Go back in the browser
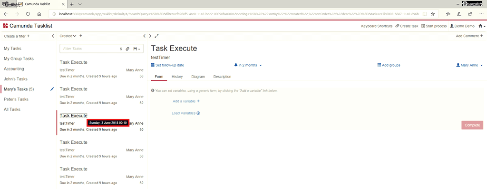487x189 pixels. point(6,14)
